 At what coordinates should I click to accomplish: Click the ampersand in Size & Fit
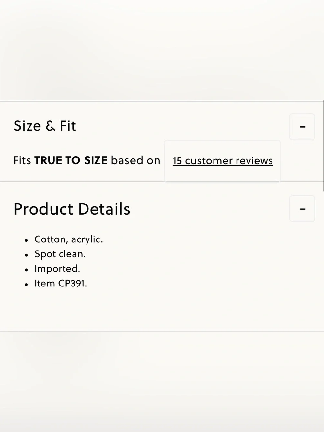50,126
